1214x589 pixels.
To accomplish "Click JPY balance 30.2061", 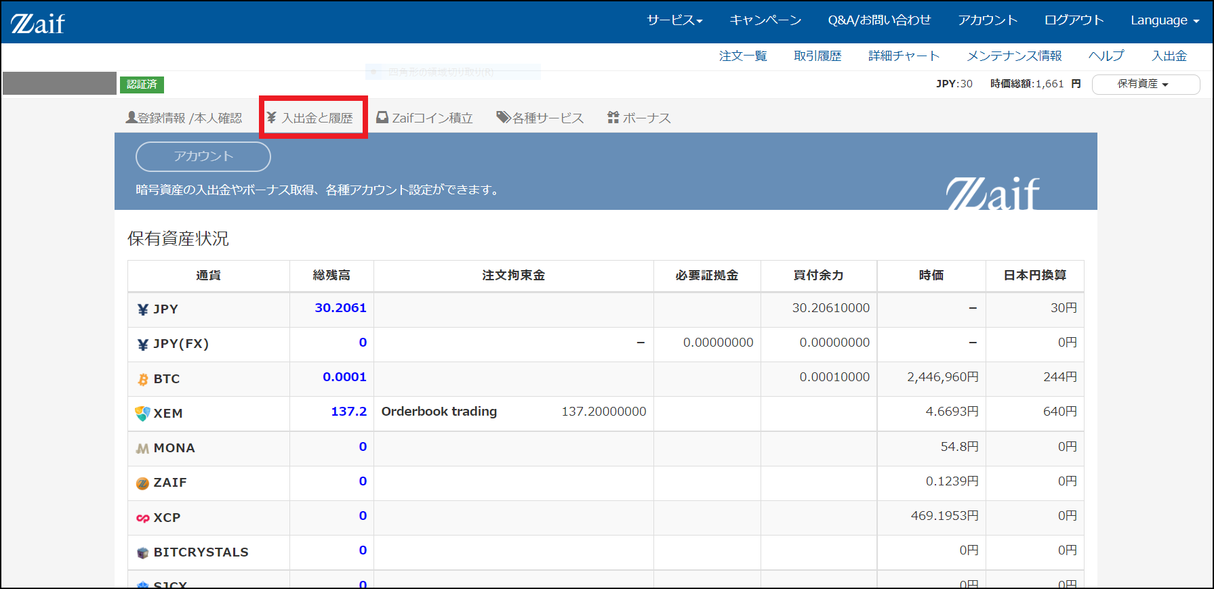I will [340, 308].
